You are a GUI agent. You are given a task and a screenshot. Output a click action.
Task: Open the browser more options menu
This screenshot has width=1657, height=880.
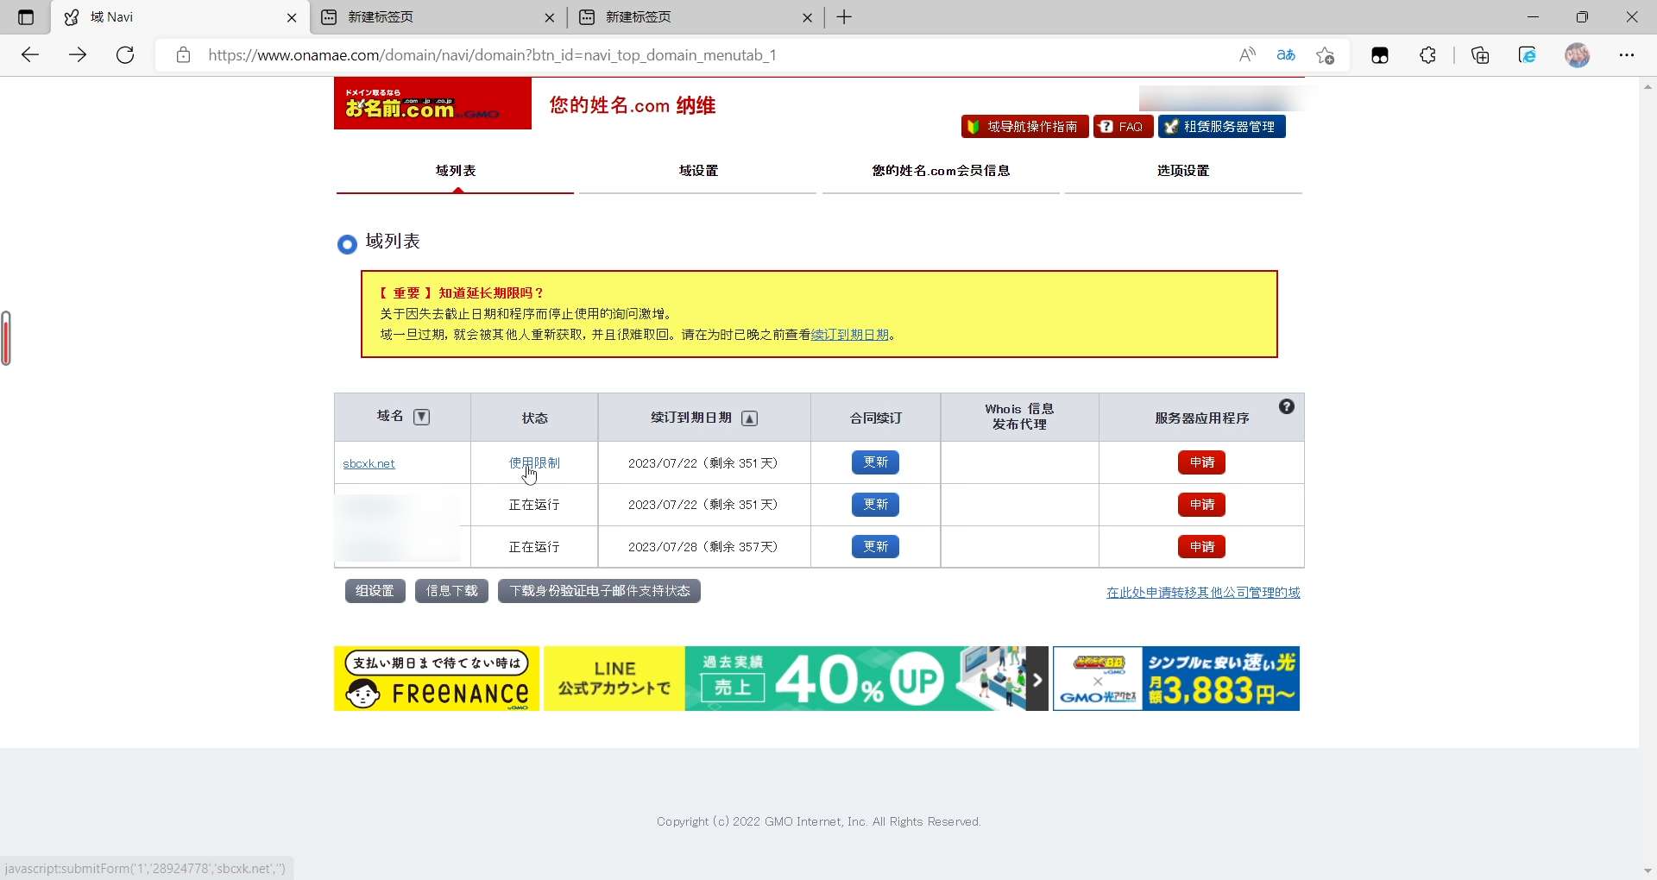coord(1629,55)
